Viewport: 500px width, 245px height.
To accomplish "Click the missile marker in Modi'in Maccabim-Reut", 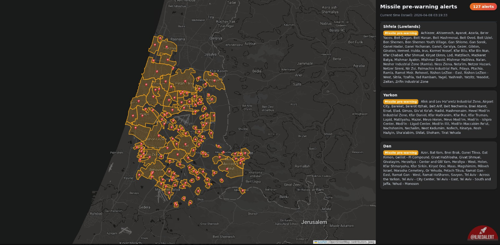I will 227,169.
